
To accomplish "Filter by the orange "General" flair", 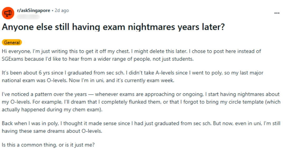I will pyautogui.click(x=12, y=42).
